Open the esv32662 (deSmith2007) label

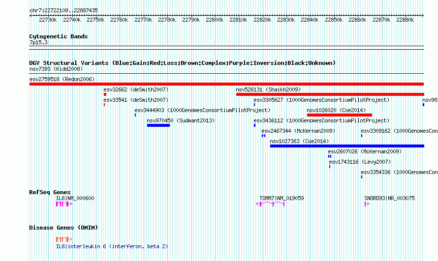coord(136,89)
